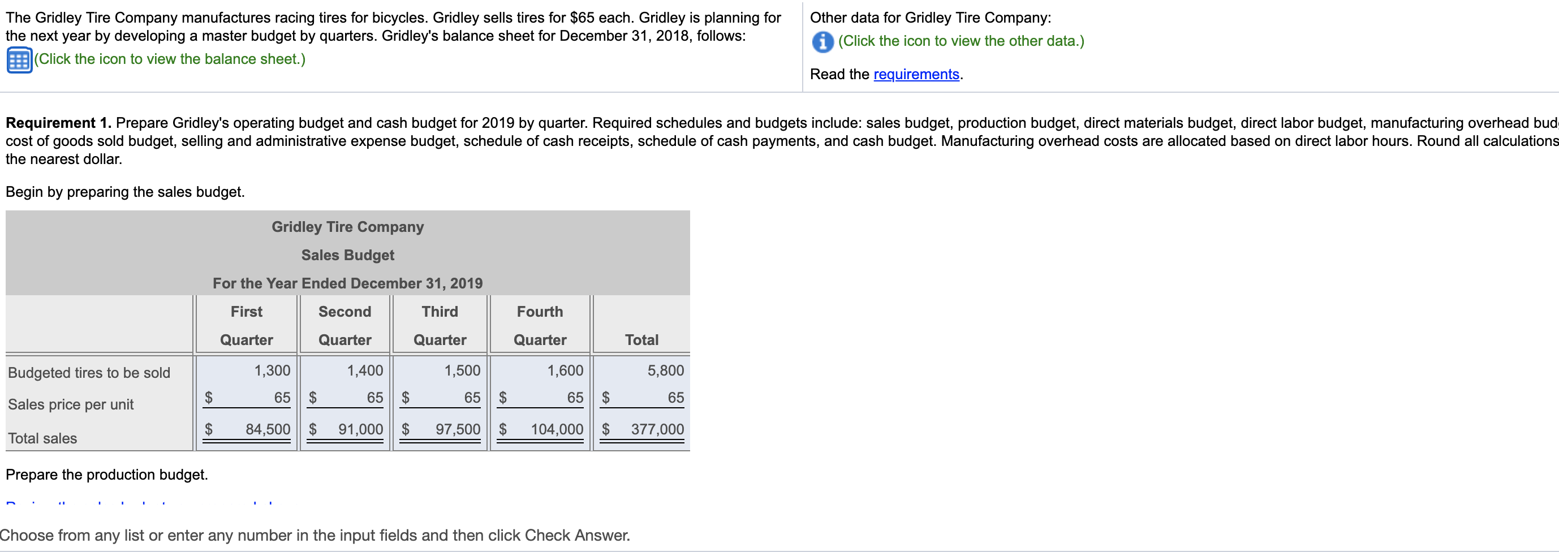Click the 'Budgeted tires to be sold' row label
Screen dimensions: 1559x552
coord(89,373)
